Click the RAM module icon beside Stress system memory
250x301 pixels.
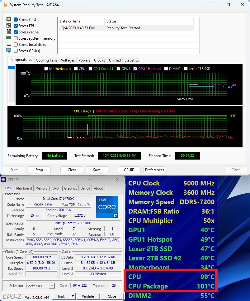pos(9,38)
